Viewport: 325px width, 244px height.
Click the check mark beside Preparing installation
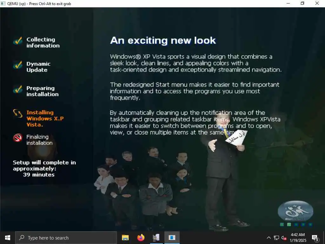(x=18, y=89)
